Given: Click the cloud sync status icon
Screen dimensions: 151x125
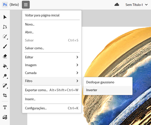Looking at the screenshot, I should point(117,5).
